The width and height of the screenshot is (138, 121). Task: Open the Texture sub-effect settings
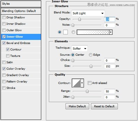15,56
